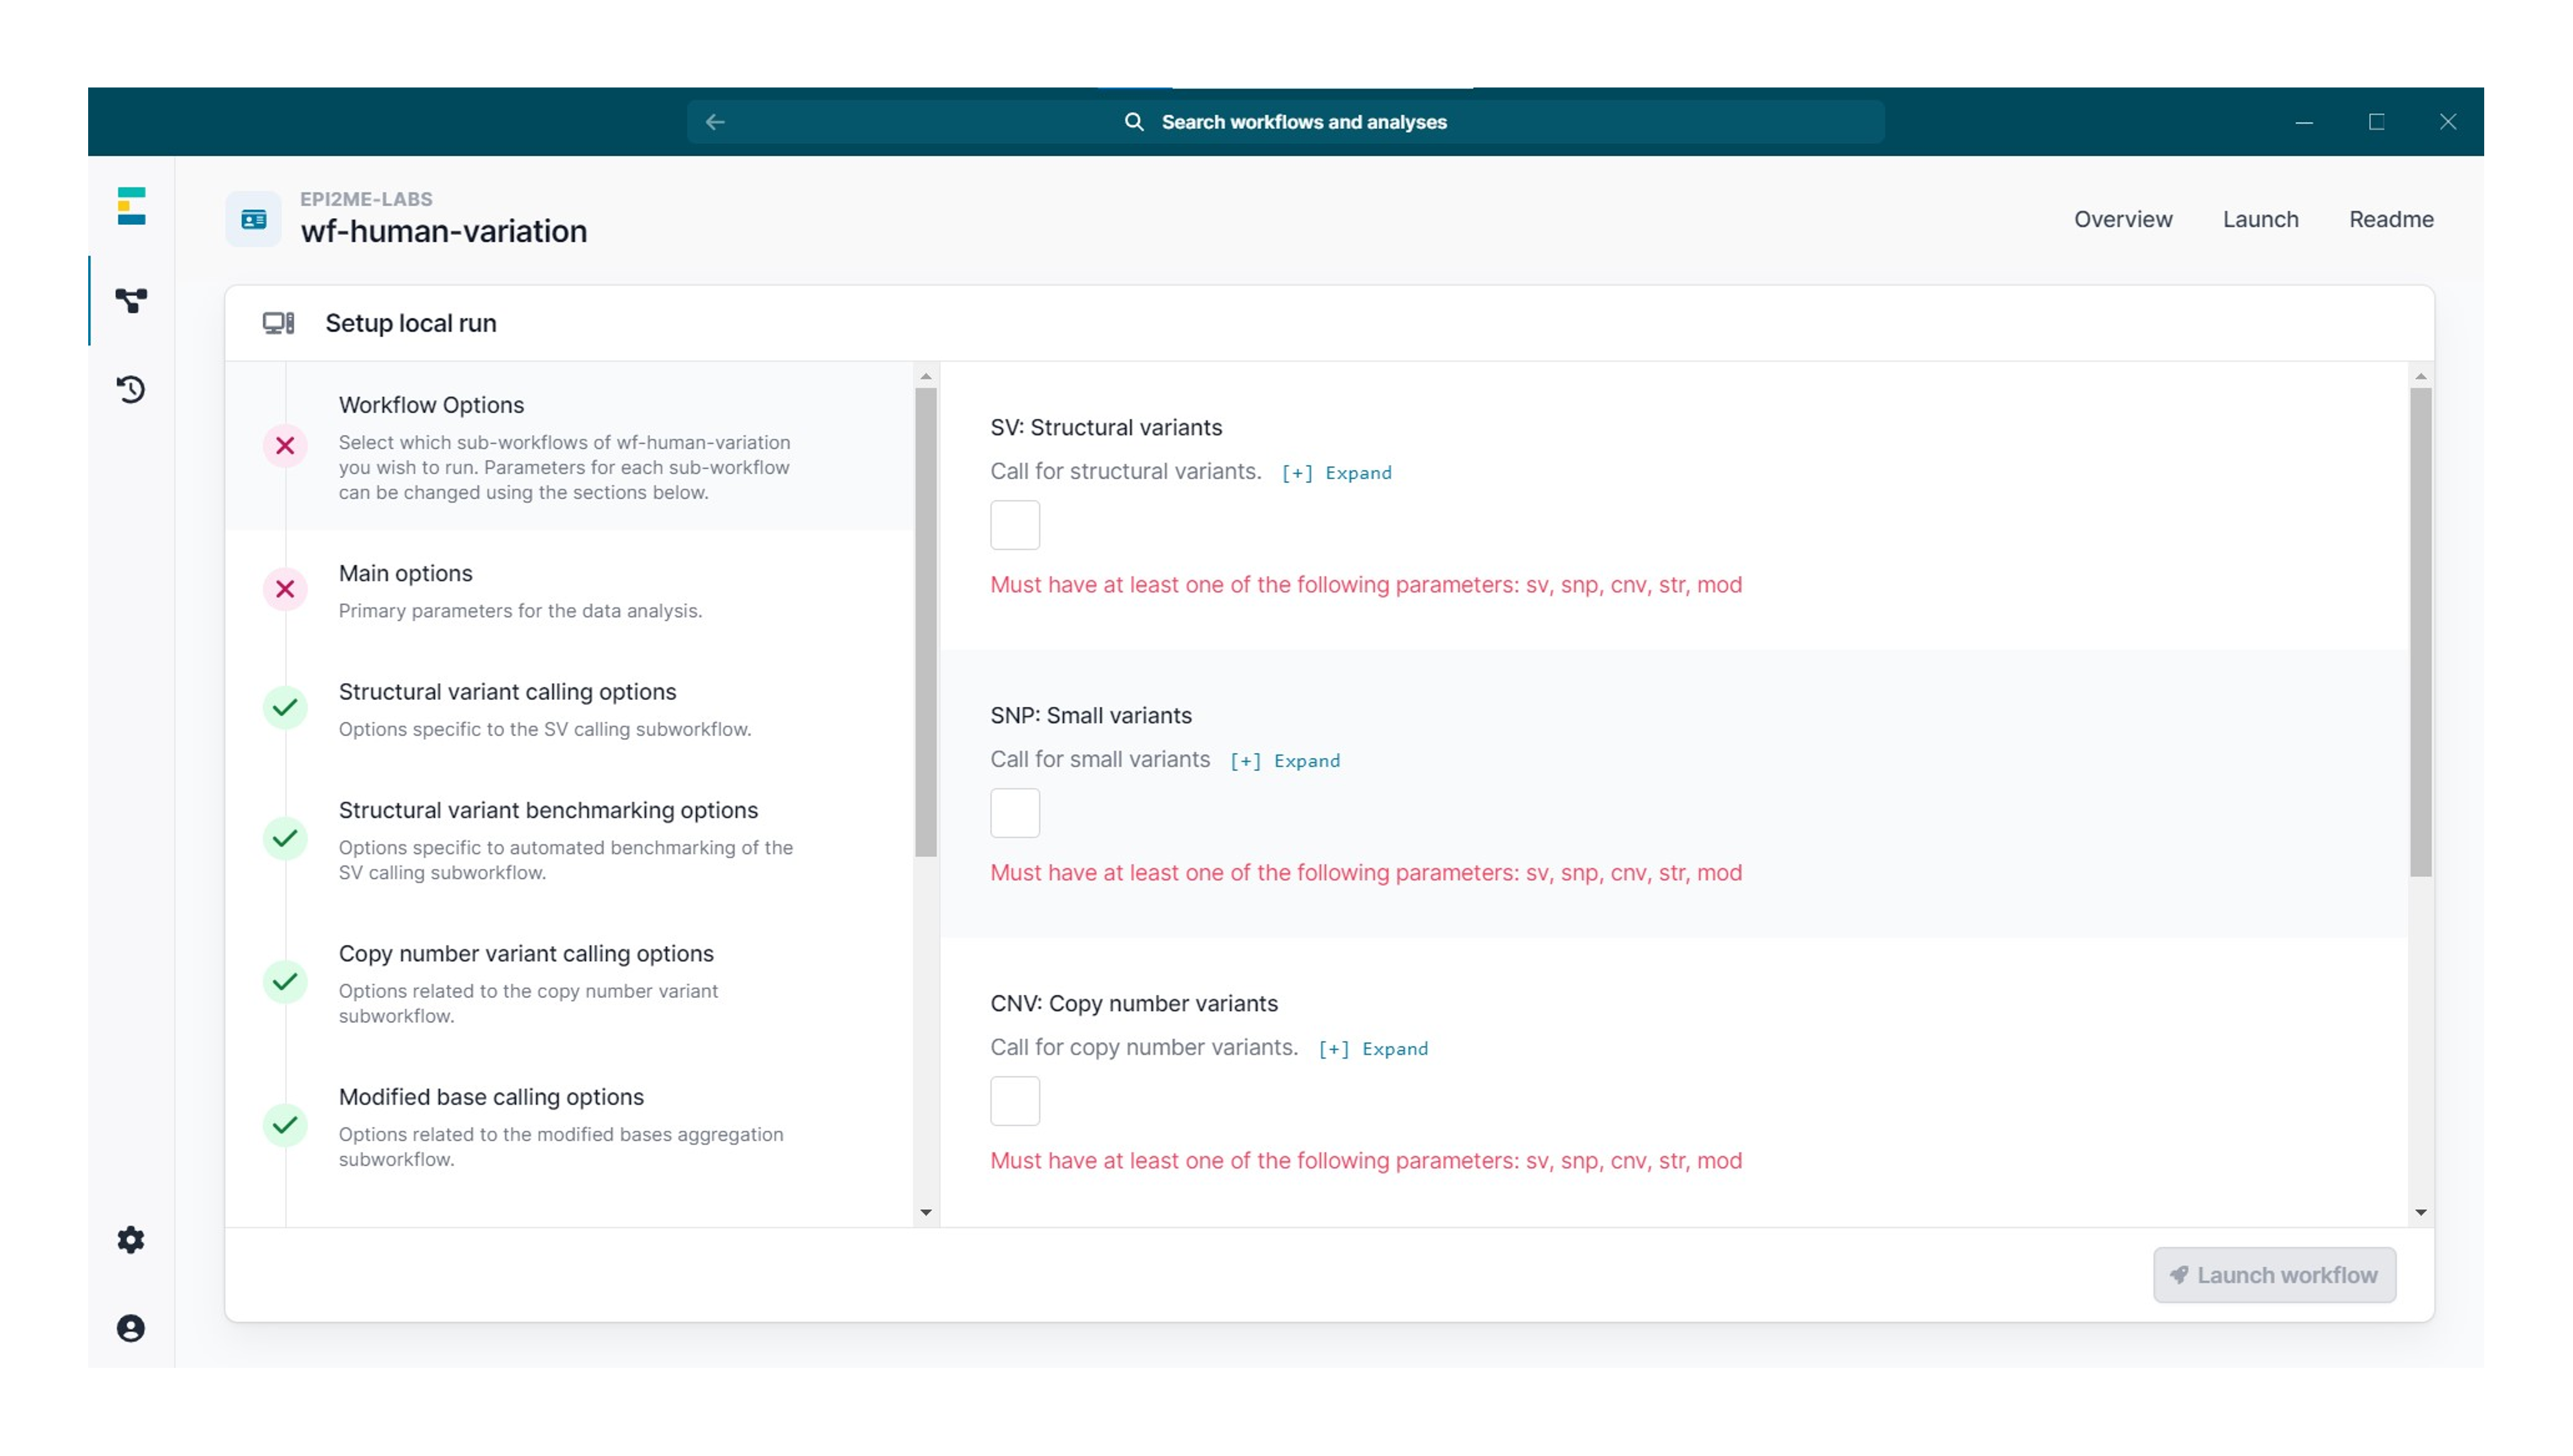Open Structural variant benchmarking options section
This screenshot has height=1456, width=2573.
pyautogui.click(x=569, y=839)
